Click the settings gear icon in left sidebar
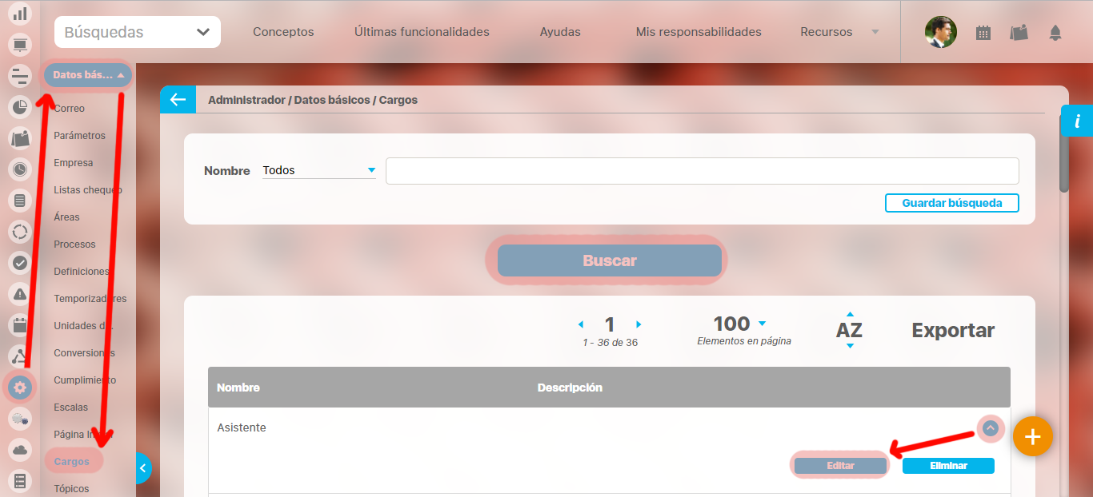 click(x=20, y=388)
